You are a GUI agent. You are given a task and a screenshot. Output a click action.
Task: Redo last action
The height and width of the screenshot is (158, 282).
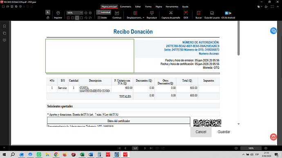coord(32,7)
